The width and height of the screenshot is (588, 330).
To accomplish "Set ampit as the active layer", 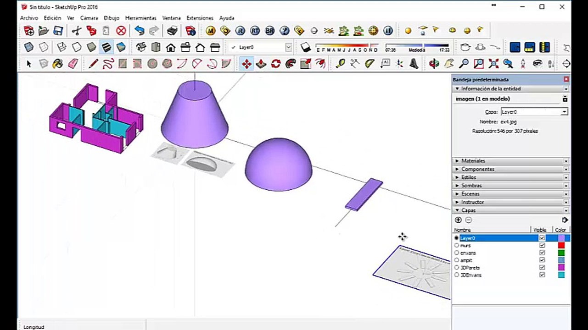I will click(x=456, y=260).
